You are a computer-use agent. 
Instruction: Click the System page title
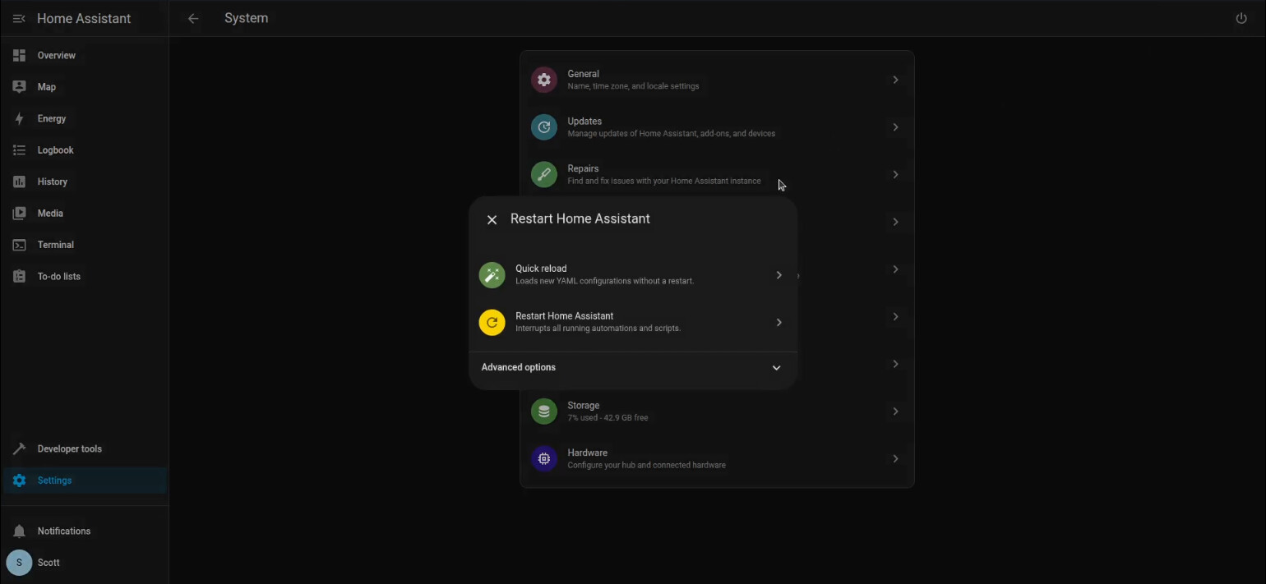246,18
